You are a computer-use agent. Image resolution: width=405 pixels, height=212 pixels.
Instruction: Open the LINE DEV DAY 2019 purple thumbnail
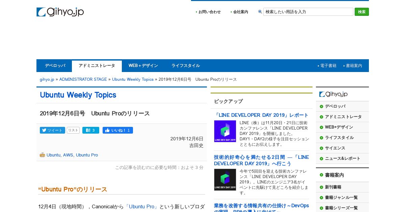click(225, 131)
